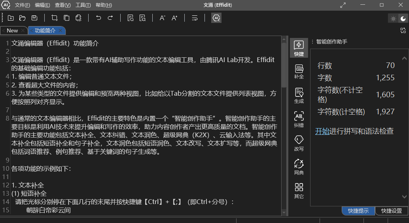Click the 开始 spell check link
This screenshot has width=409, height=223.
322,131
